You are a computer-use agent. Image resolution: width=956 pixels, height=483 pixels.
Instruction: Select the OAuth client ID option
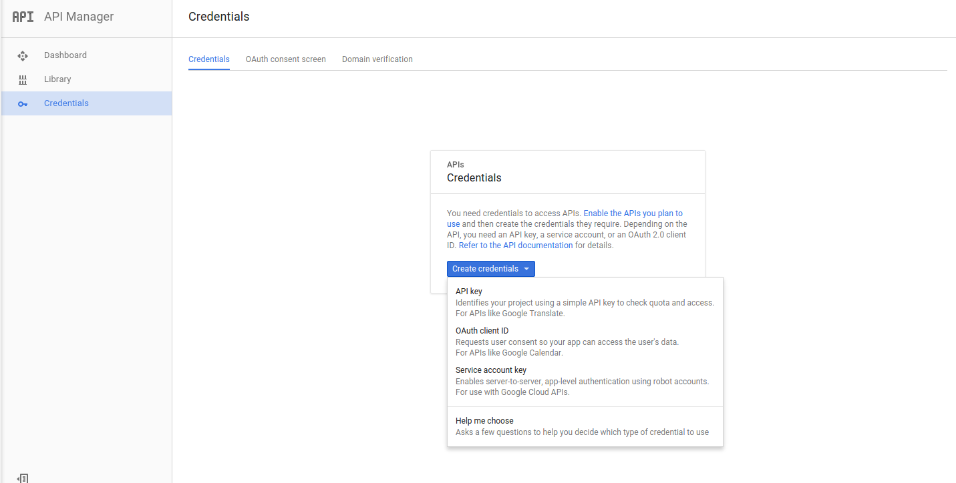point(482,331)
